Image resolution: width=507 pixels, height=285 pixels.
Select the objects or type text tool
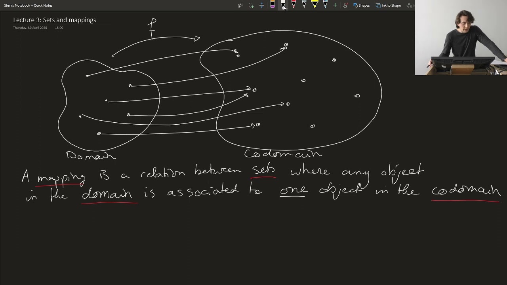(x=240, y=5)
